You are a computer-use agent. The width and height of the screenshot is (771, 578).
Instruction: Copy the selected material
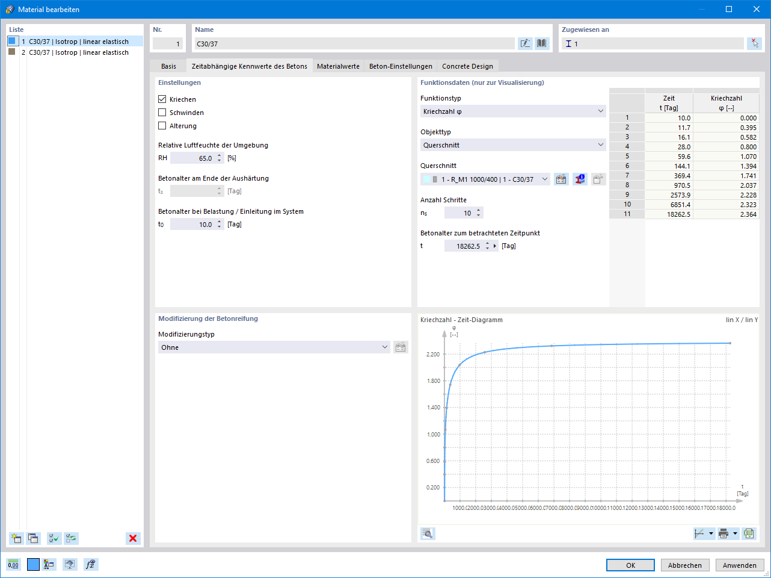coord(33,538)
